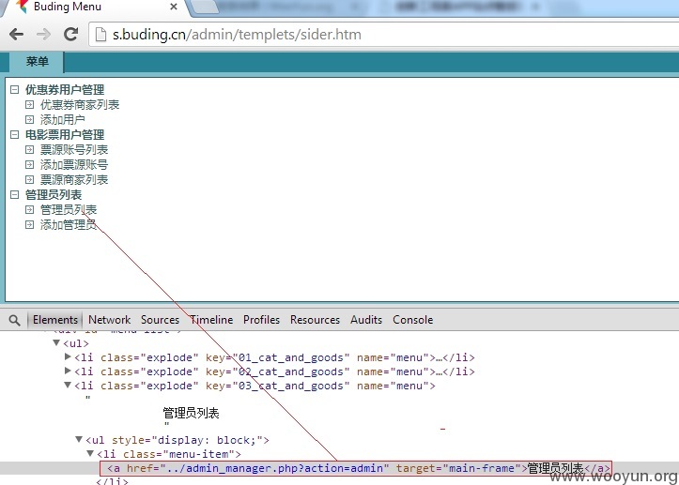Click arrow icon beside 添加票源账号
The image size is (679, 485).
(29, 164)
